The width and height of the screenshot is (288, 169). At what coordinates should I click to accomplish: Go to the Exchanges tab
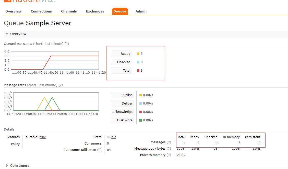tap(95, 11)
